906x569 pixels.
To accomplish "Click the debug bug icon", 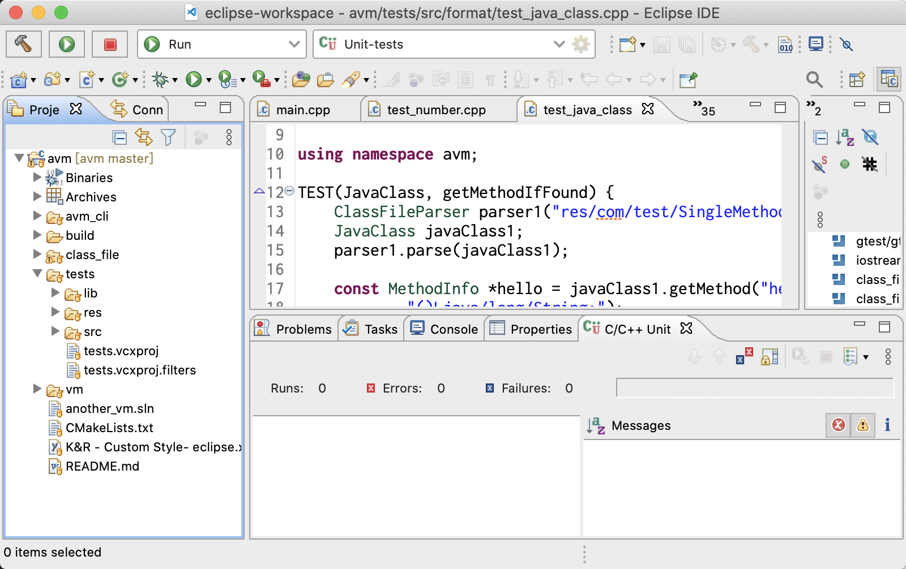I will tap(161, 80).
